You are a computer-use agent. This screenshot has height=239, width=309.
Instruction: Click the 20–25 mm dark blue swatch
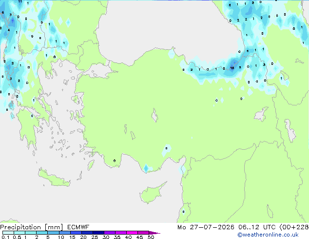[87, 233]
